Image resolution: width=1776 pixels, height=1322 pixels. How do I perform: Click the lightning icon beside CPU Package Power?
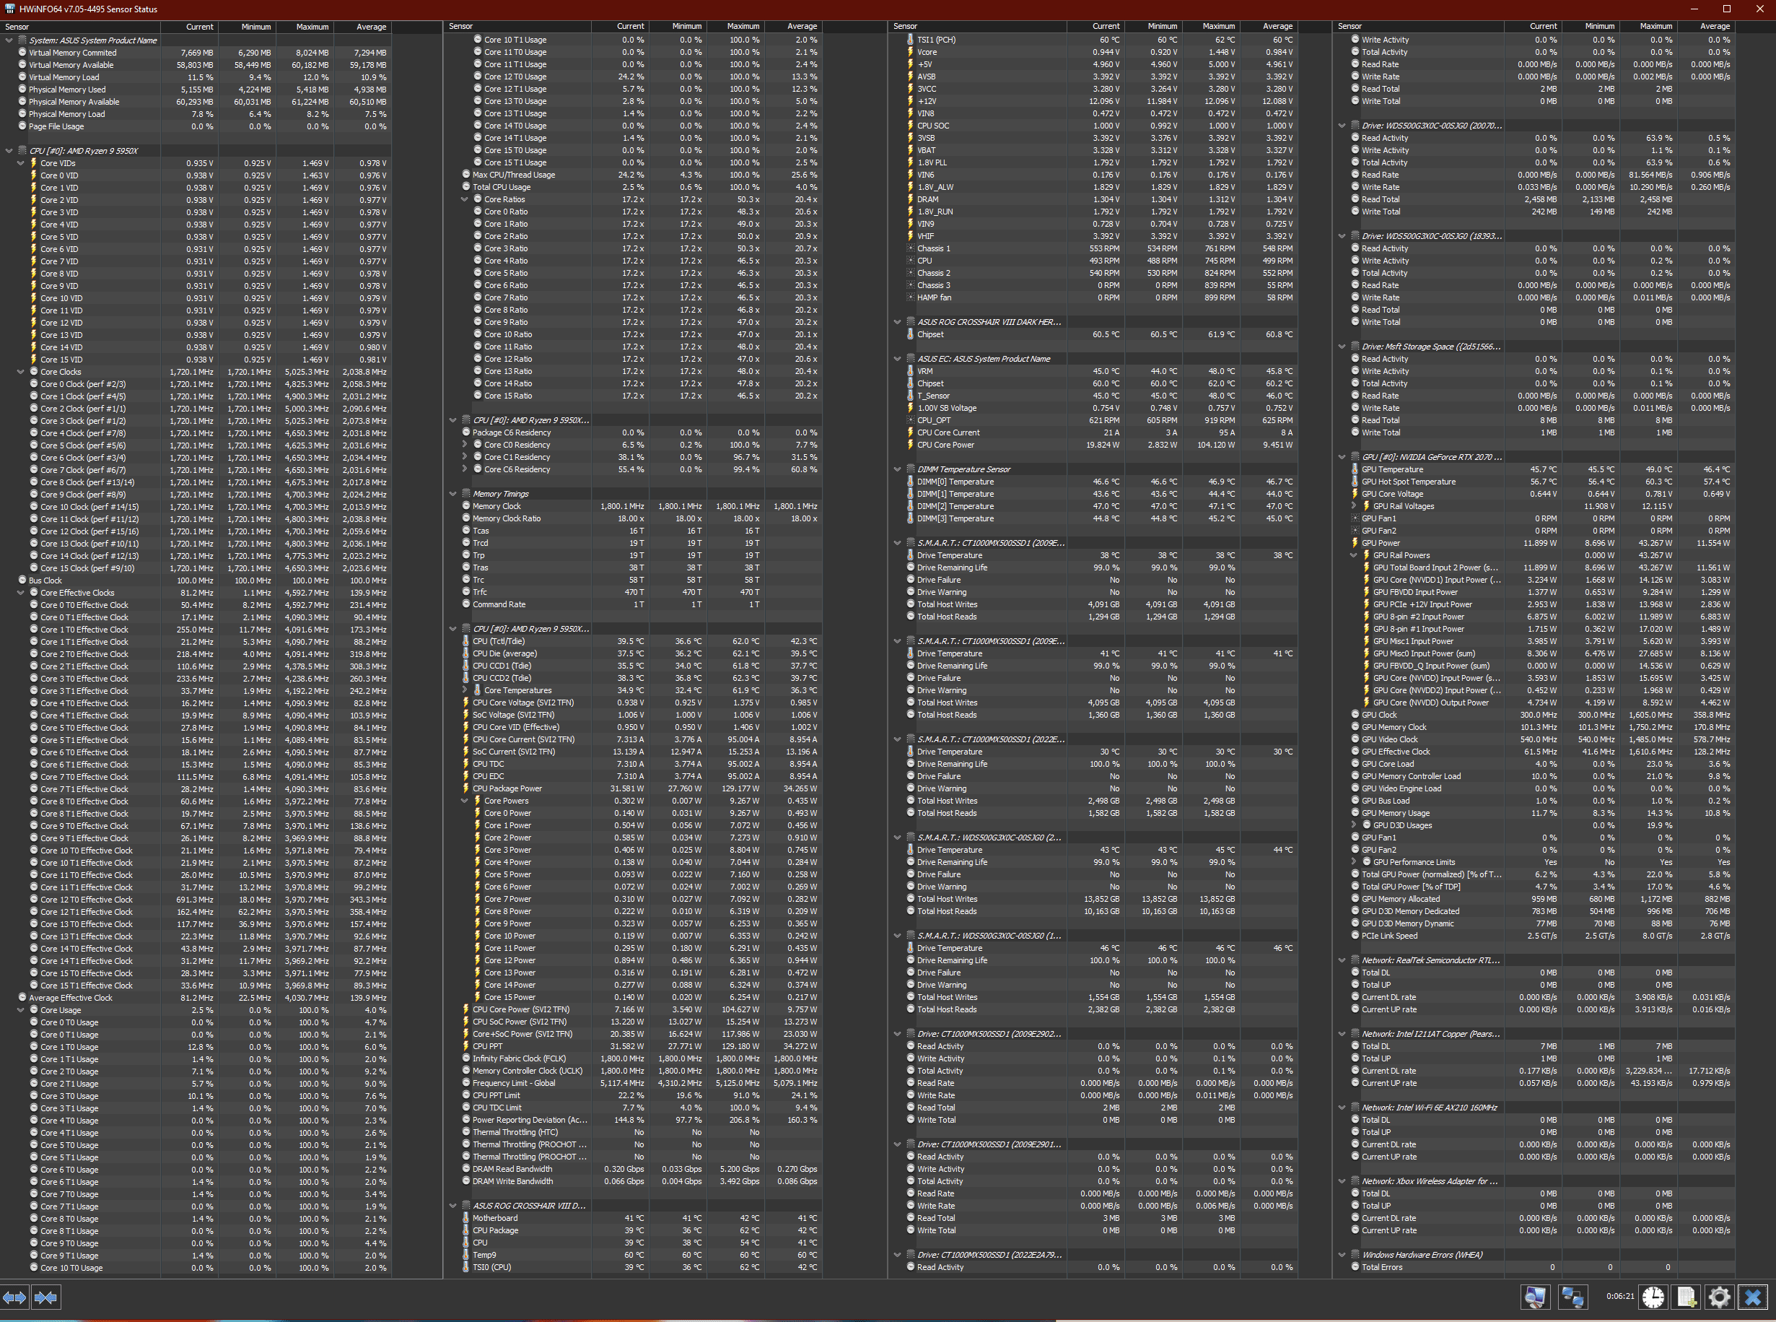[465, 788]
